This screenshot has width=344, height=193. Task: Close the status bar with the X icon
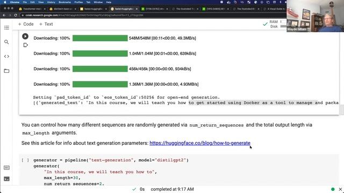coord(340,189)
